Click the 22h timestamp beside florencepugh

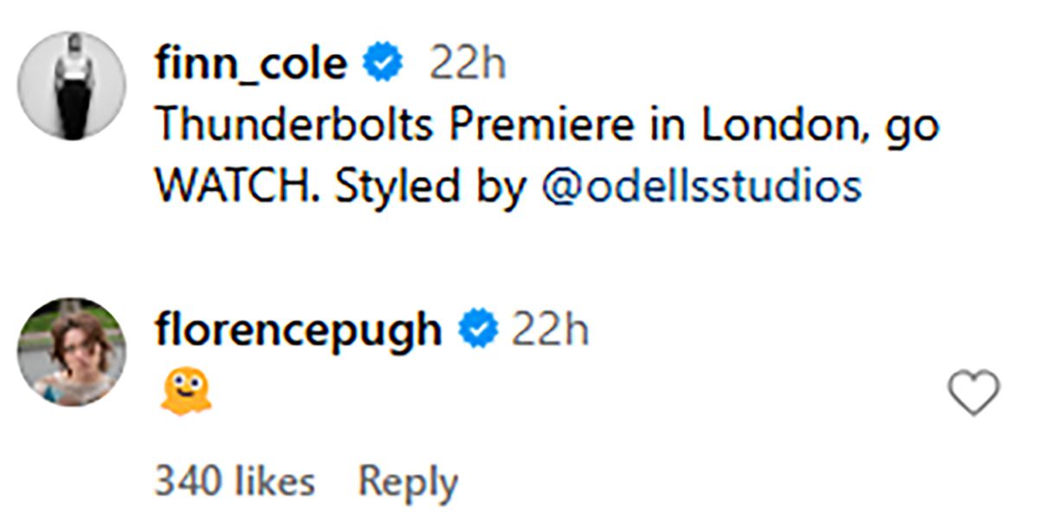[x=550, y=331]
